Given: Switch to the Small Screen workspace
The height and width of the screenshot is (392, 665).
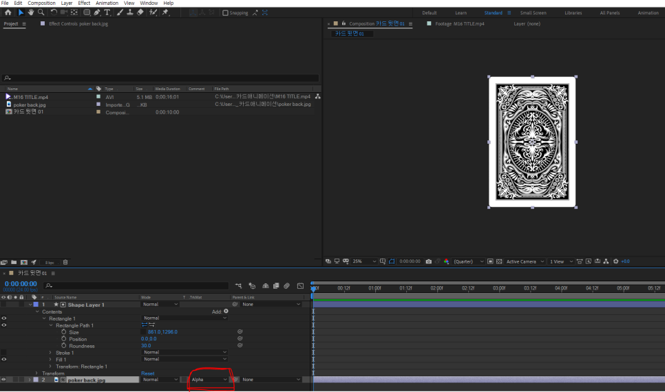Looking at the screenshot, I should pos(533,12).
